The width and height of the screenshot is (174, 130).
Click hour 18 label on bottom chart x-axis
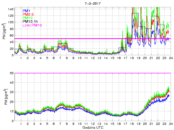click(132, 124)
